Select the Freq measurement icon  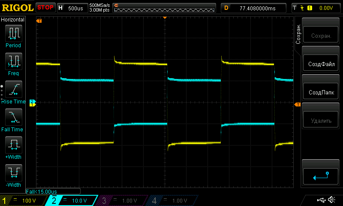click(14, 61)
